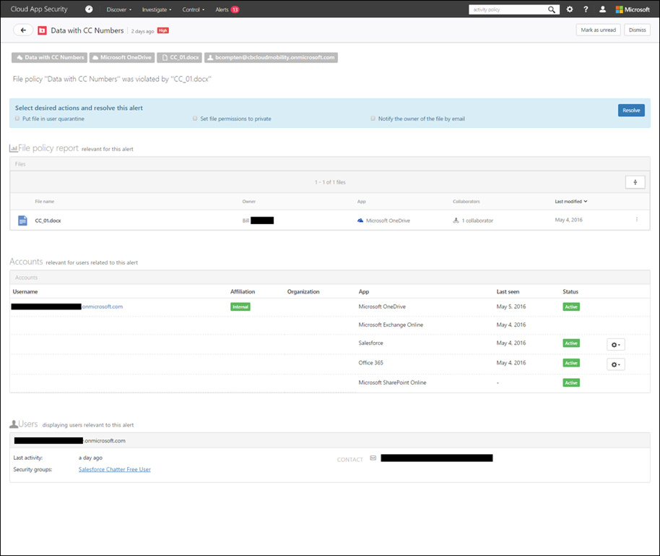Click the CC_01.docx file name in the table
Viewport: 660px width, 556px height.
pyautogui.click(x=48, y=221)
